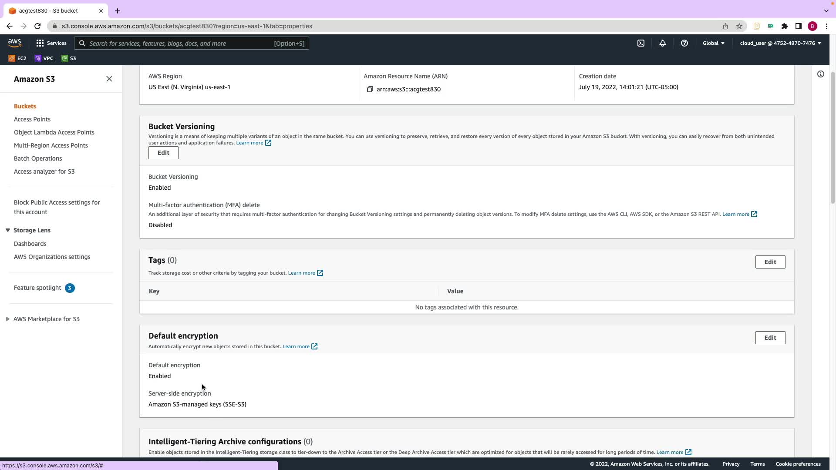Screen dimensions: 836x470
Task: Close the Amazon S3 navigation sidebar
Action: point(109,79)
